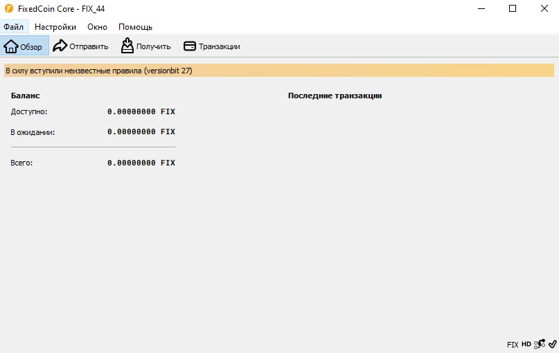Screen dimensions: 559x353
Task: Click the versionbit 27 warning banner
Action: 279,71
